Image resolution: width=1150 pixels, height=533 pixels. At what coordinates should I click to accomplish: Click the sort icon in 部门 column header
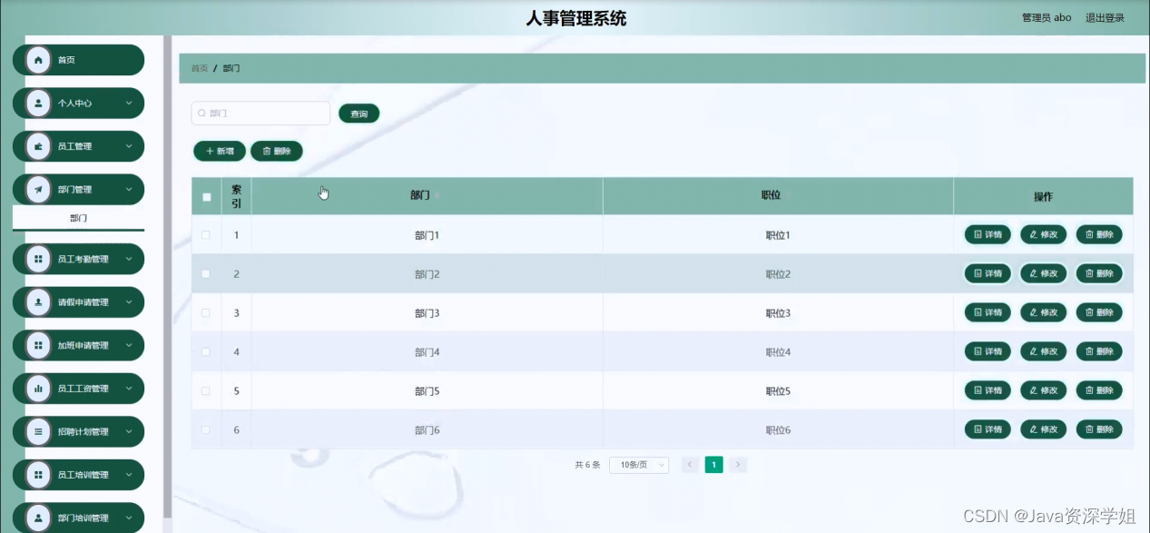pyautogui.click(x=437, y=196)
